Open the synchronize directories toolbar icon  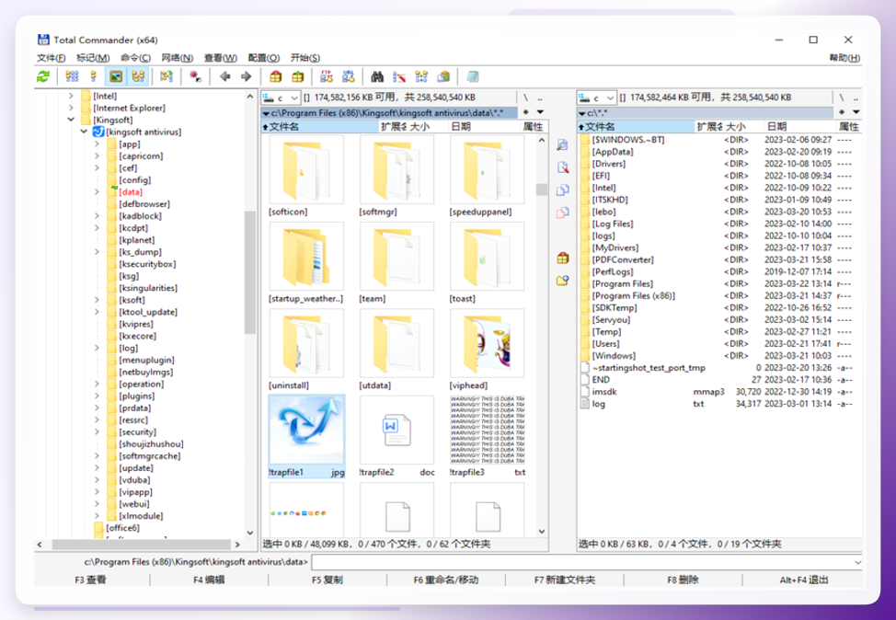coord(421,76)
